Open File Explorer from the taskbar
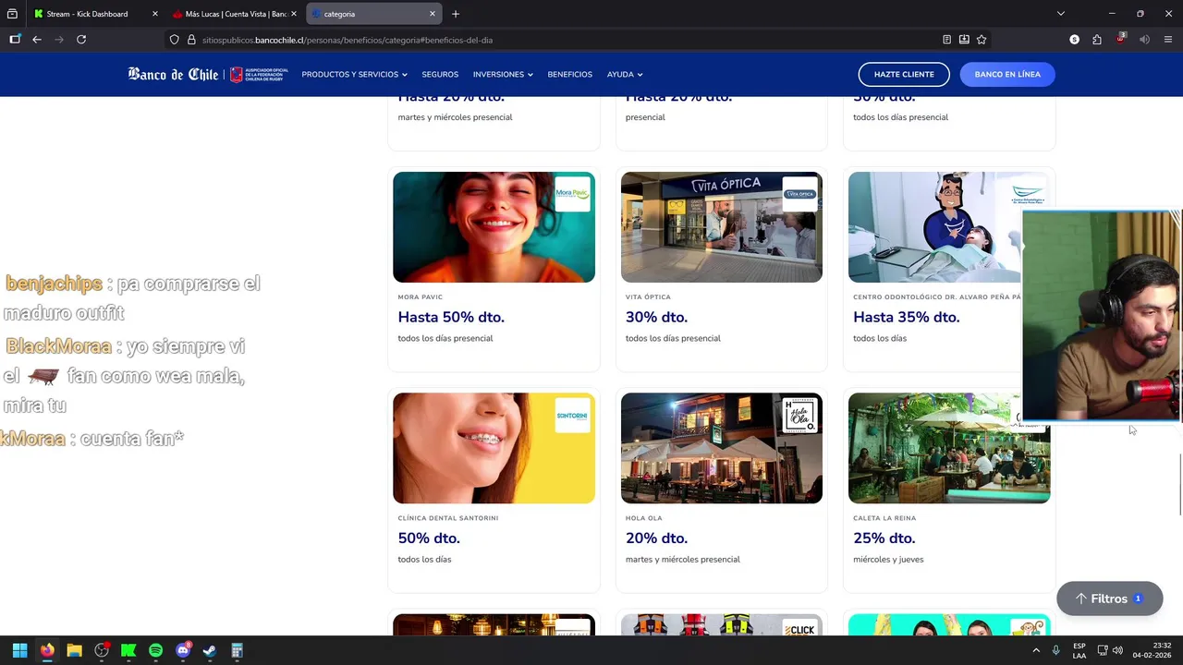 click(x=74, y=650)
